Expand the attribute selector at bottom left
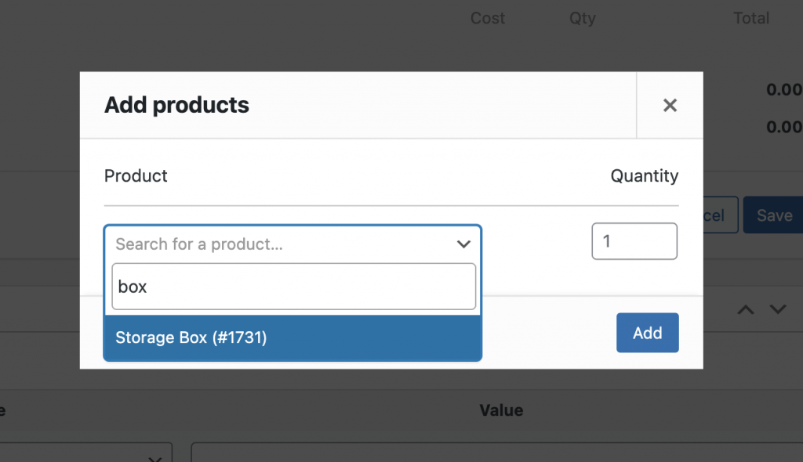 click(x=86, y=454)
